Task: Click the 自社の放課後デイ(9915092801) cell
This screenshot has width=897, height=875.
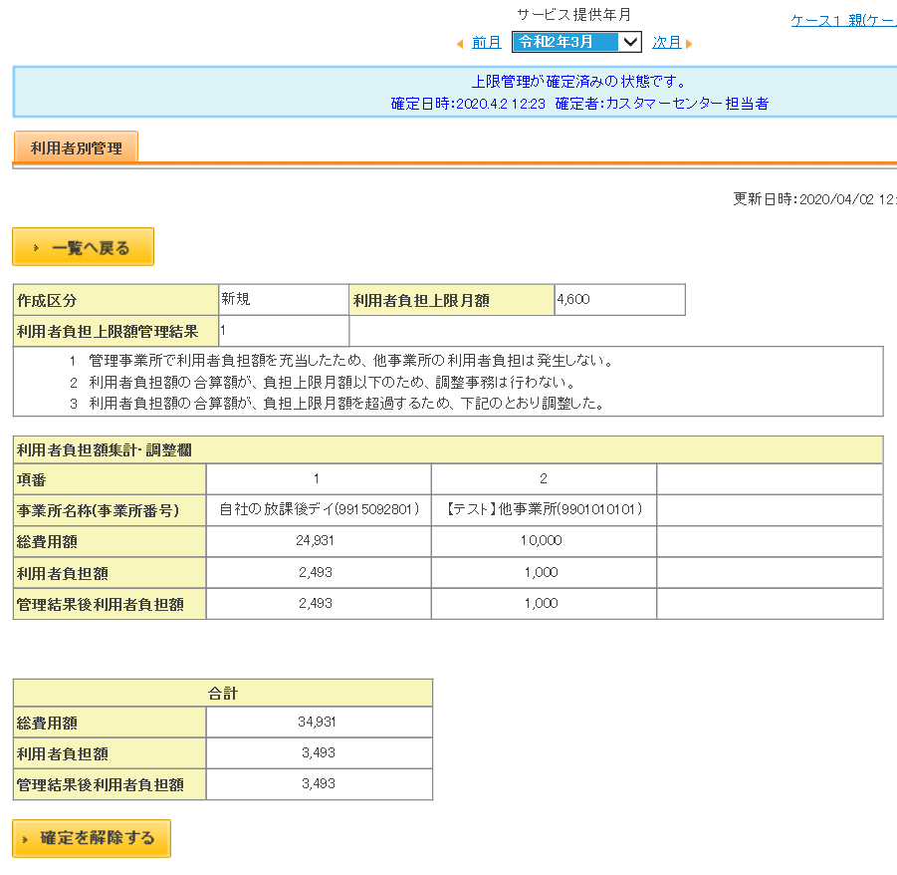Action: click(319, 509)
